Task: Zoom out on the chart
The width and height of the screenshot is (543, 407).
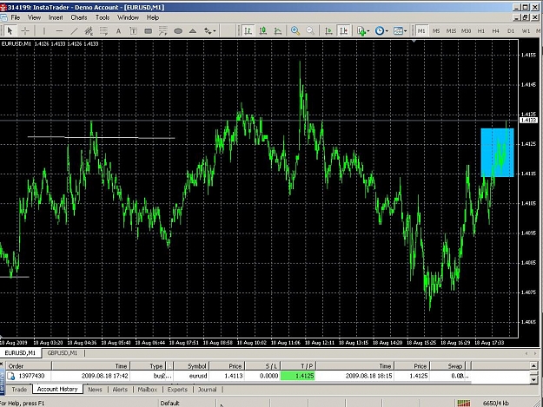Action: pos(310,31)
